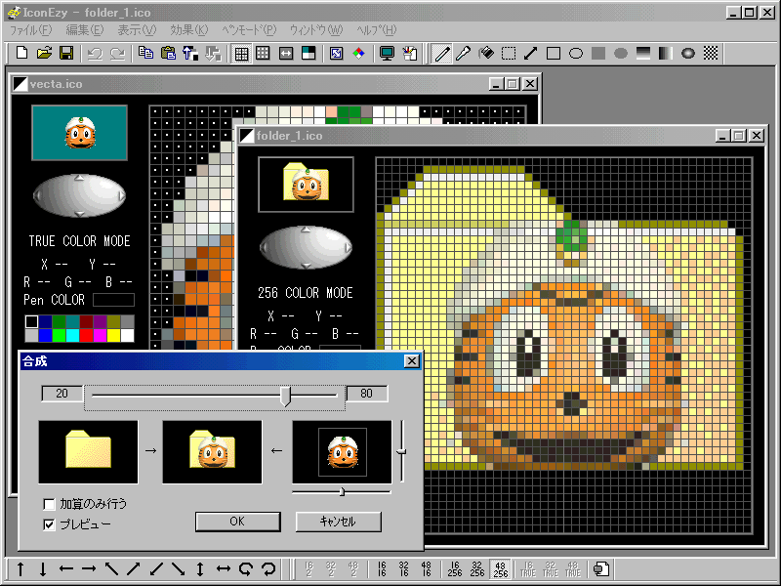Switch to 16x16 16-color format

(382, 569)
